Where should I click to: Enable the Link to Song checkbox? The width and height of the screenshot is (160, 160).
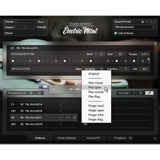point(115,33)
